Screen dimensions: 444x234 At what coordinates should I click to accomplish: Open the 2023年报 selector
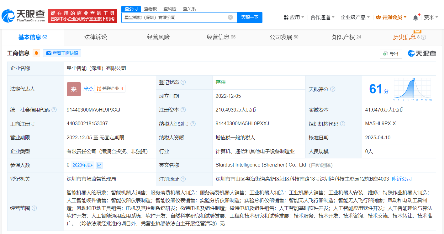(82, 165)
